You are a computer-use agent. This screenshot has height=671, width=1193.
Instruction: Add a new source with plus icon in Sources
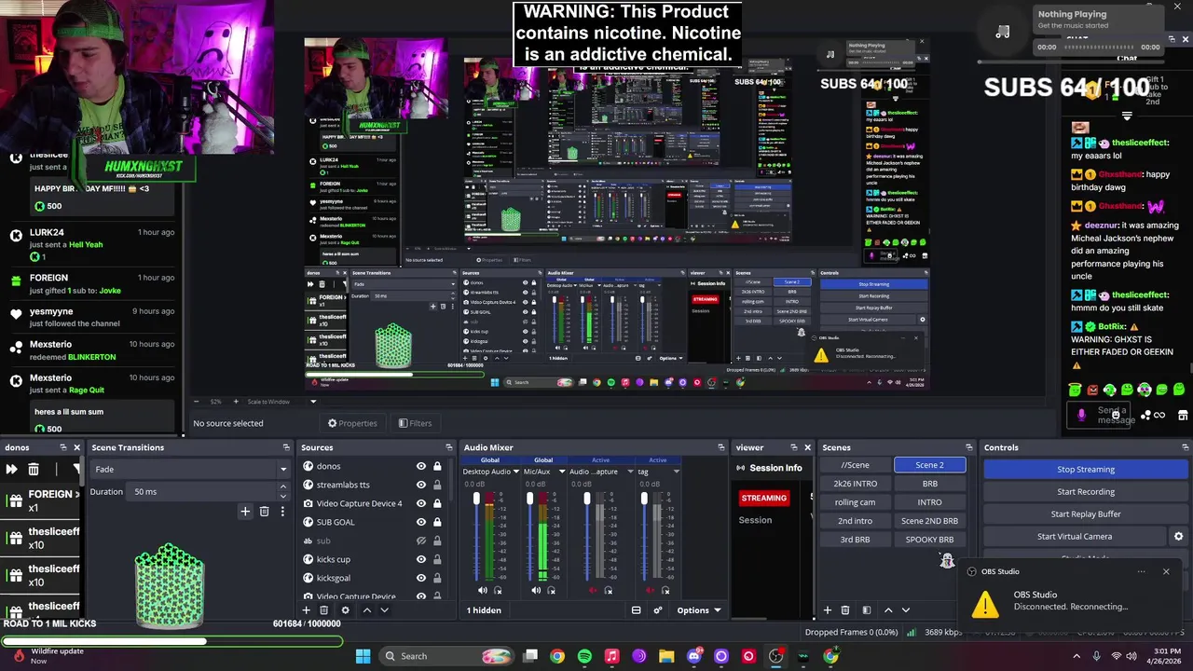coord(306,610)
